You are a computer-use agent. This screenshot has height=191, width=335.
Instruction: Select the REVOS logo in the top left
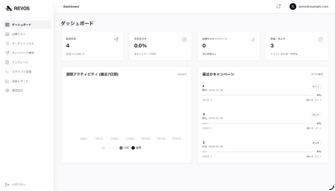click(x=17, y=8)
